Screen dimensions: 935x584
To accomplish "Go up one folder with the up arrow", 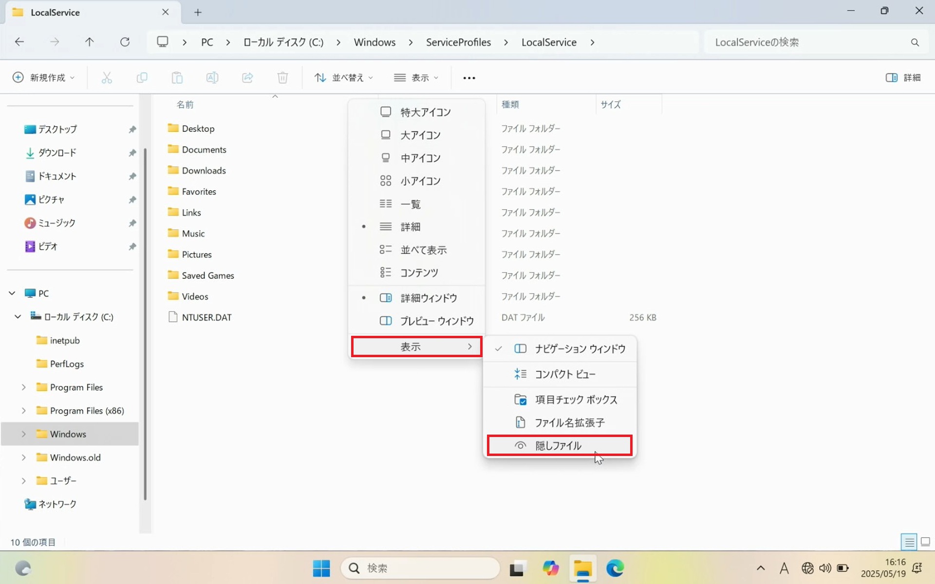I will pyautogui.click(x=89, y=42).
